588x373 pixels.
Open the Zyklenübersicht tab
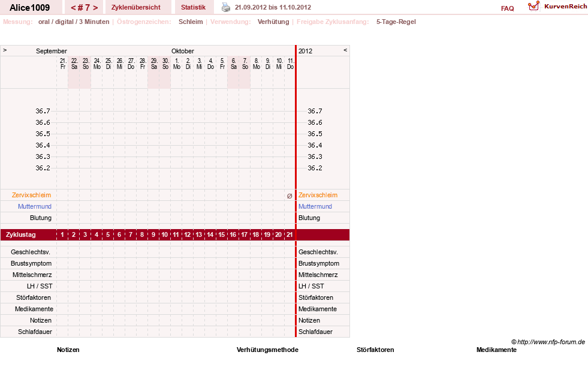(135, 7)
